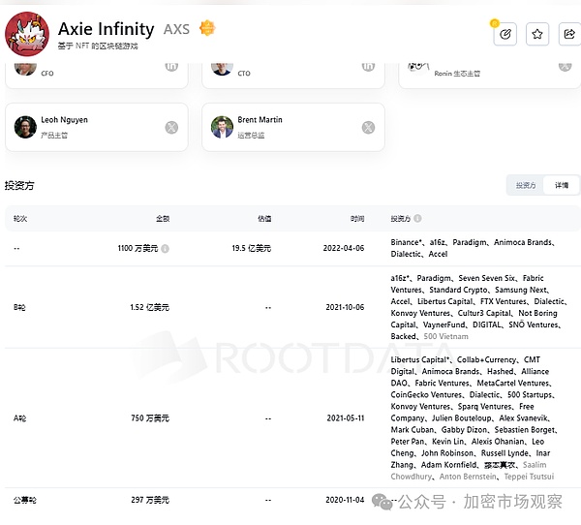Open Brent Martin's X profile icon
This screenshot has width=581, height=525.
(x=368, y=127)
